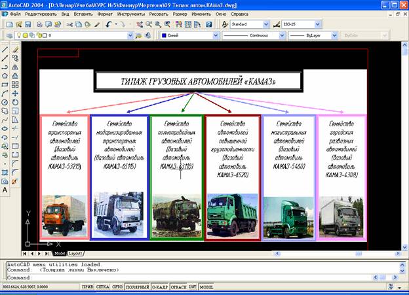Click the New drawing icon
Viewport: 409px width, 295px height.
coord(10,24)
